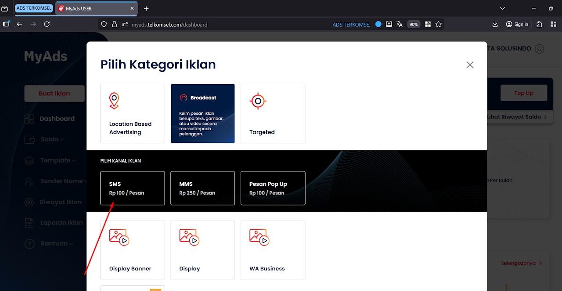Select the SMS Rp 100 channel card
This screenshot has height=291, width=562.
tap(132, 188)
